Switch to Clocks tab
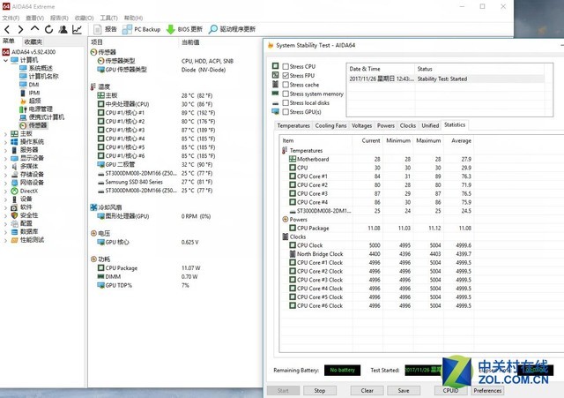The image size is (564, 398). coord(407,125)
